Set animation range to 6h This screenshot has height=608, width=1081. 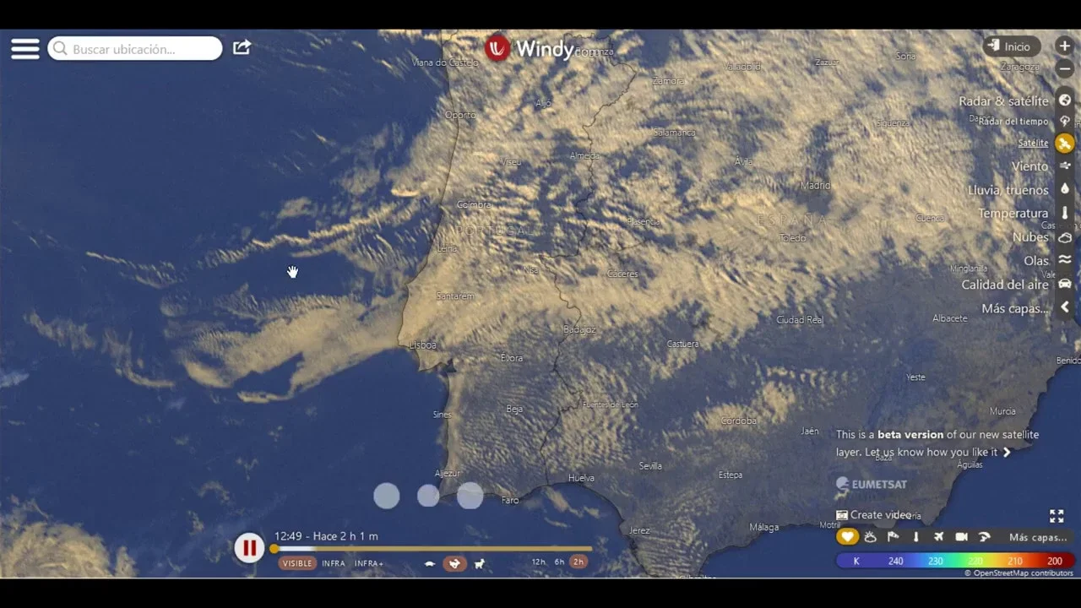tap(559, 562)
